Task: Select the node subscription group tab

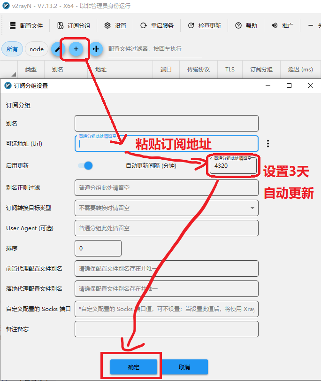Action: click(x=37, y=49)
